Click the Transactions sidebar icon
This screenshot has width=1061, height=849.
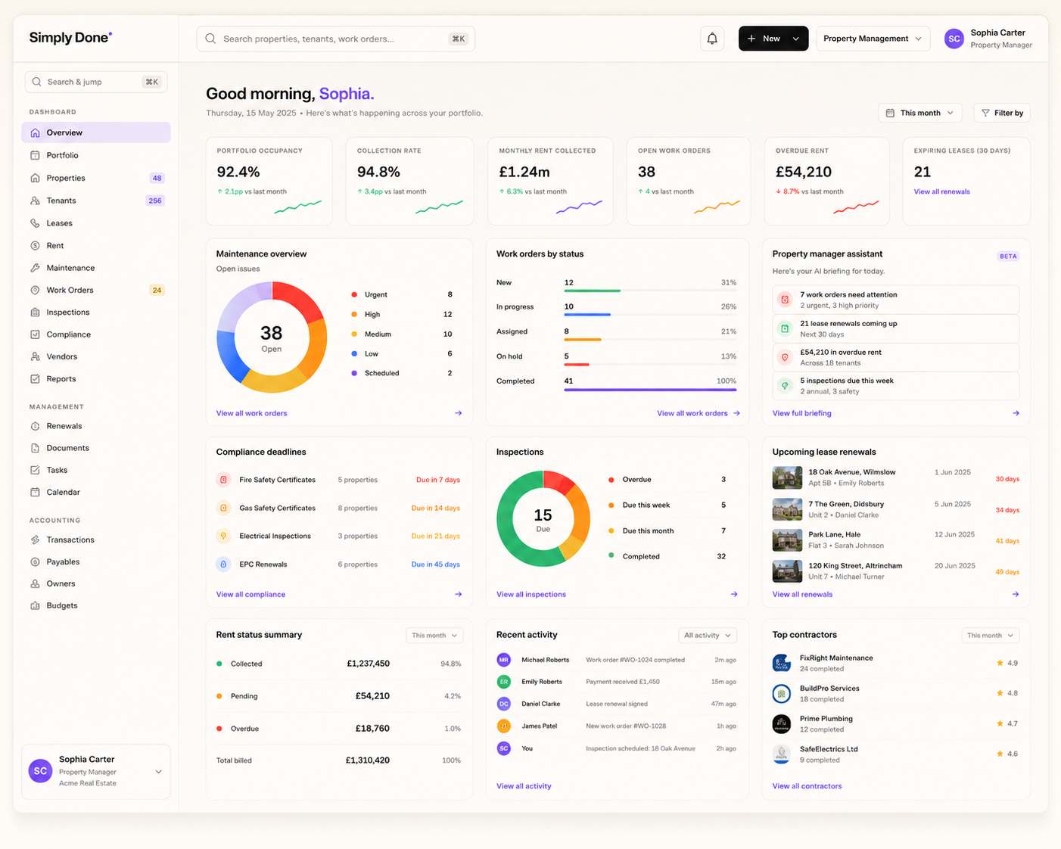point(35,540)
